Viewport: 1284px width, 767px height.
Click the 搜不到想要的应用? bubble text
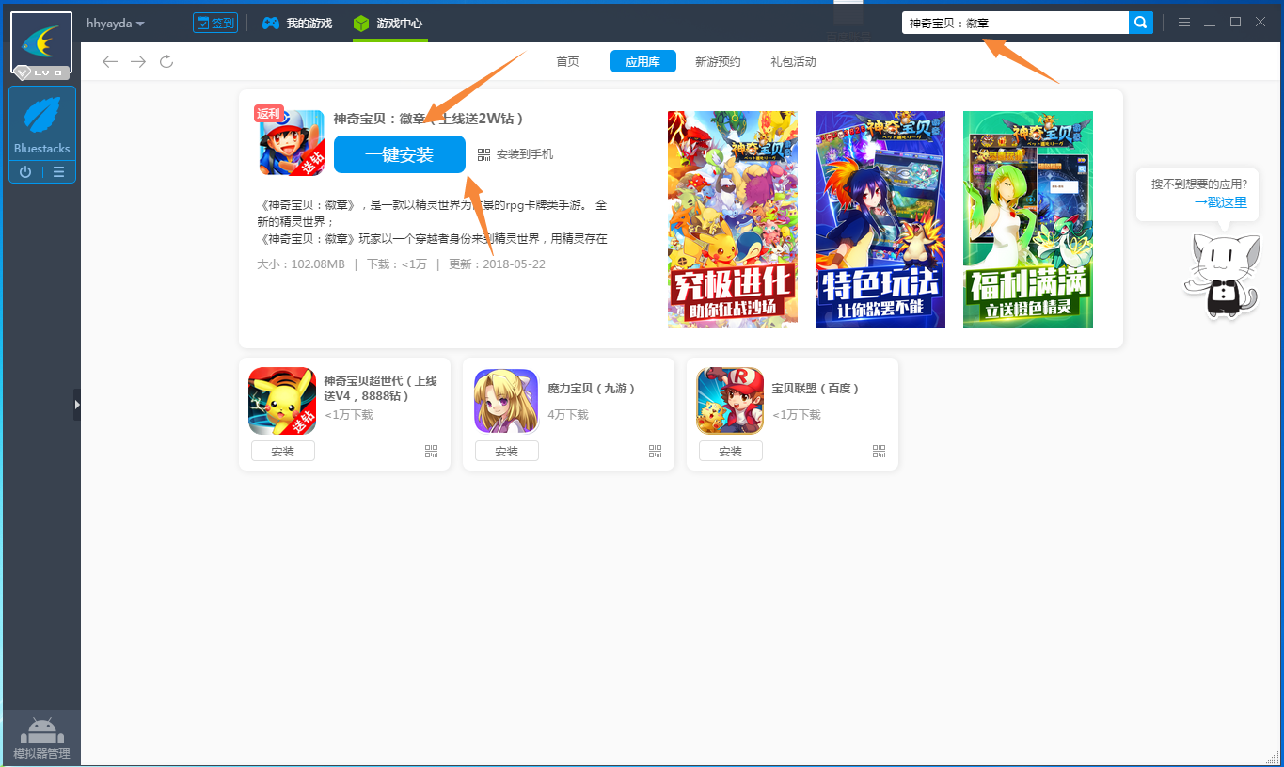[1199, 184]
